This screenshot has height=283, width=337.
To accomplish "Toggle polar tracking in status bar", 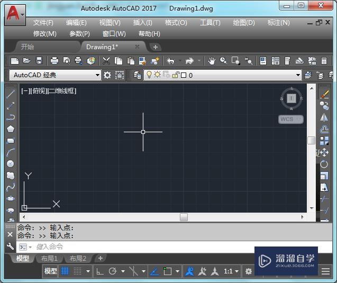I will 113,271.
